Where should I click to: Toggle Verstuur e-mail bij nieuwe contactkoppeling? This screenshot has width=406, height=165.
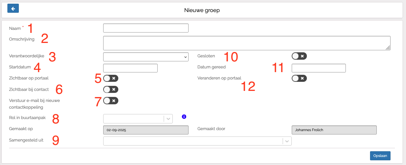pos(111,101)
